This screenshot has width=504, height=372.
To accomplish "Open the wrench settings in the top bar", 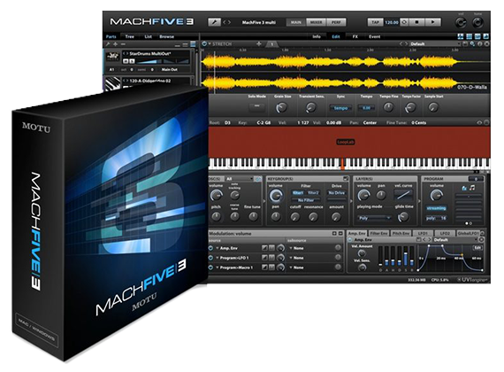I will (x=214, y=22).
